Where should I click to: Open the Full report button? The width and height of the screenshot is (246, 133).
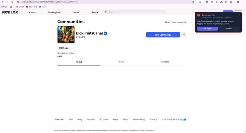click(x=208, y=29)
